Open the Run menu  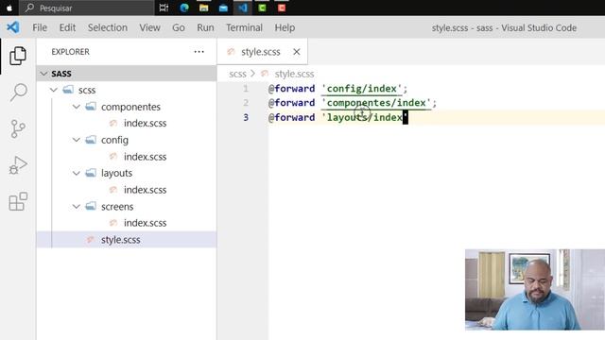click(205, 27)
